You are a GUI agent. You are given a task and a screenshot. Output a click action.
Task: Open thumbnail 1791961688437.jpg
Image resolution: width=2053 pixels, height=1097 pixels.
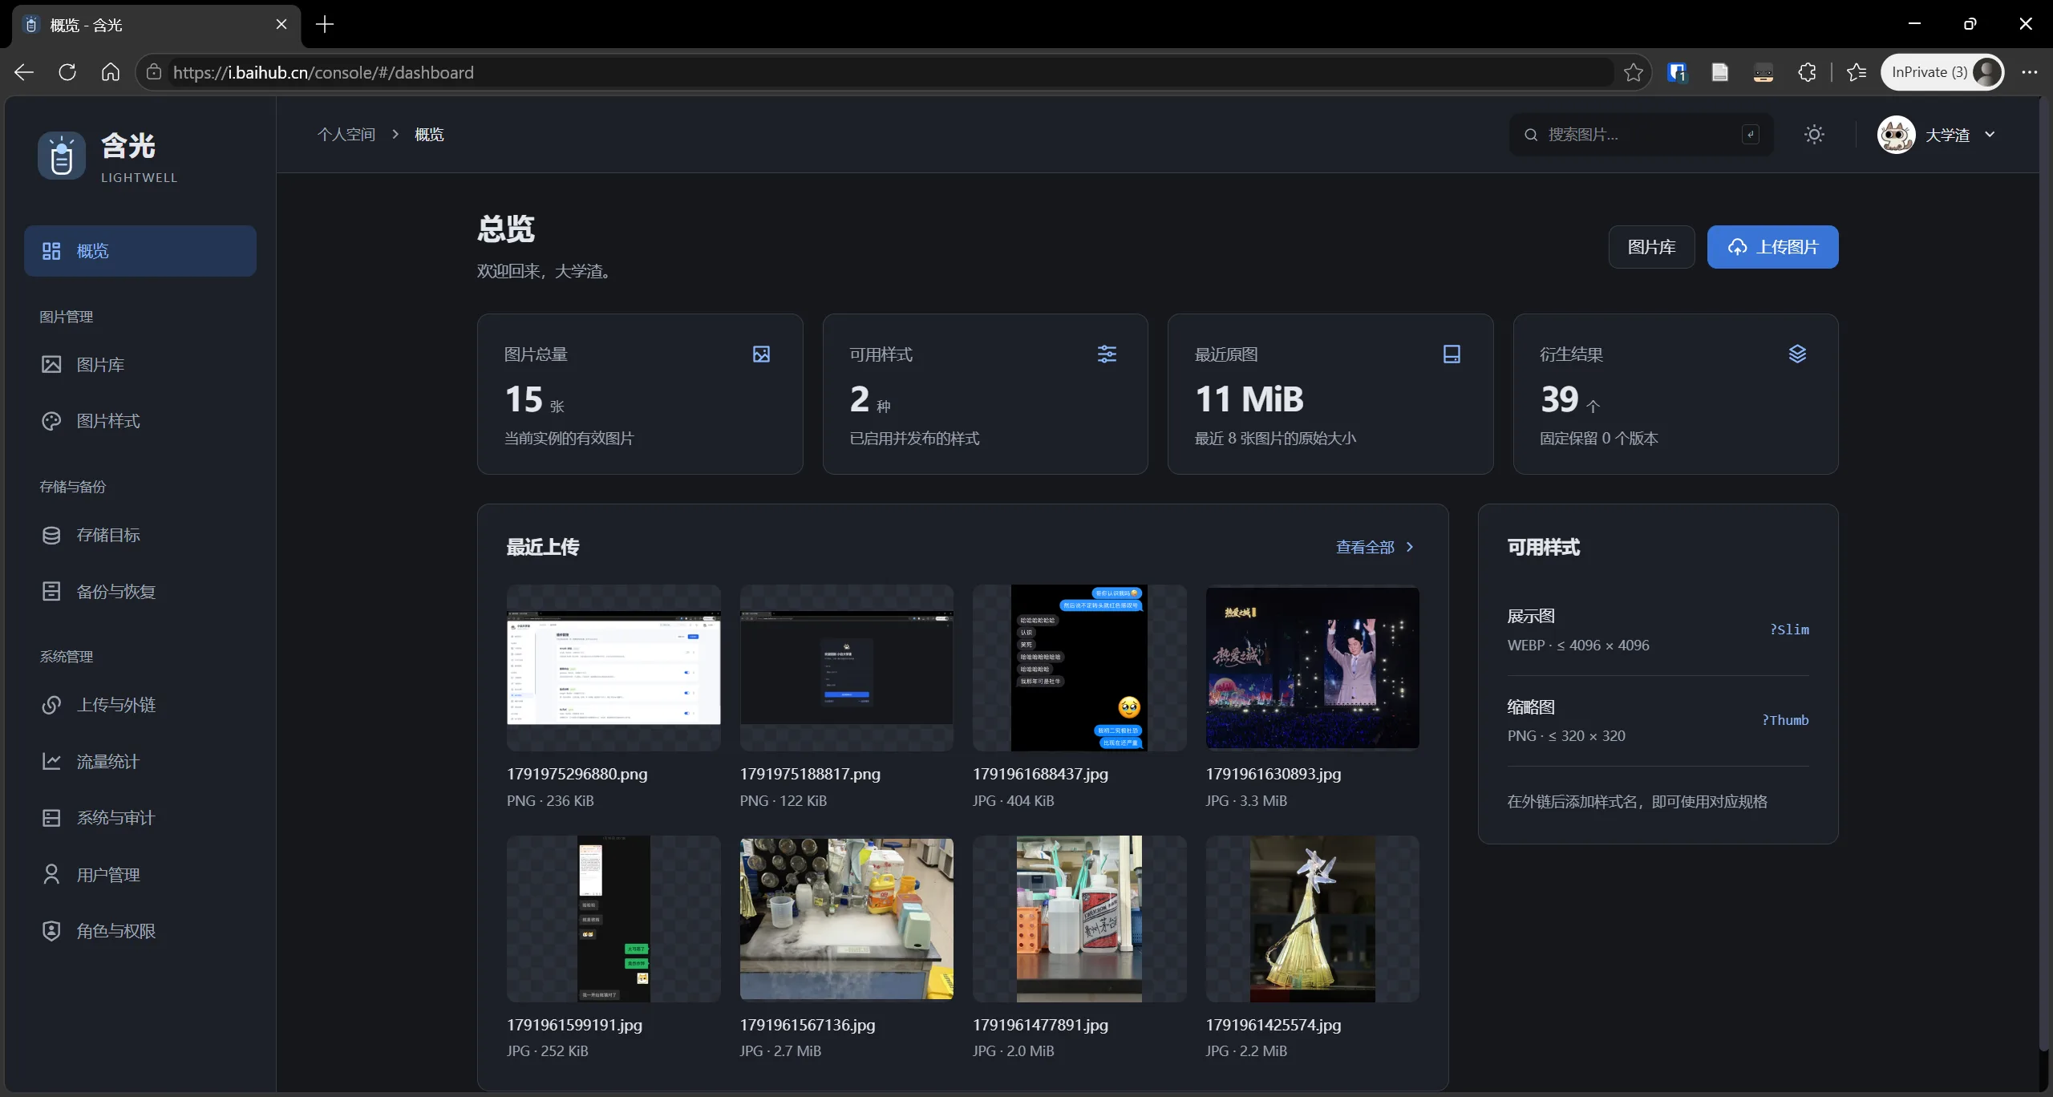pos(1079,668)
